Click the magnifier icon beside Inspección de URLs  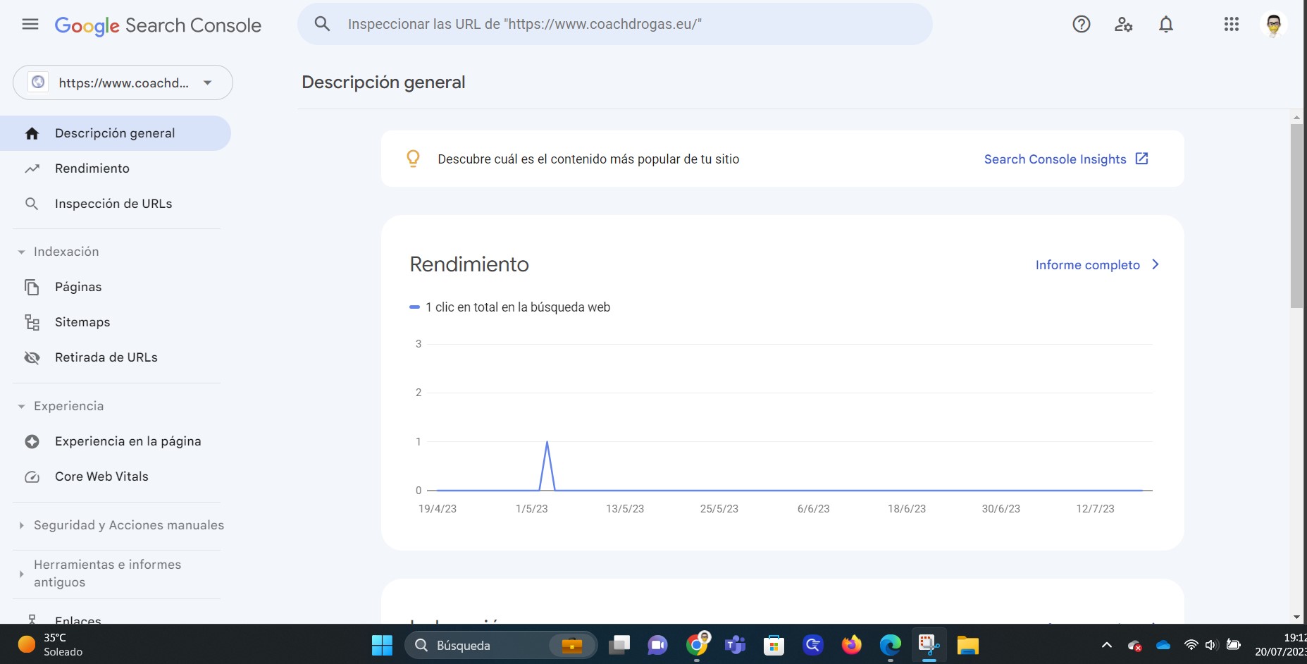coord(32,204)
